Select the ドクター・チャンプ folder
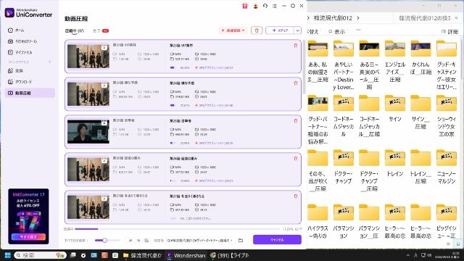This screenshot has width=464, height=261. [x=343, y=167]
